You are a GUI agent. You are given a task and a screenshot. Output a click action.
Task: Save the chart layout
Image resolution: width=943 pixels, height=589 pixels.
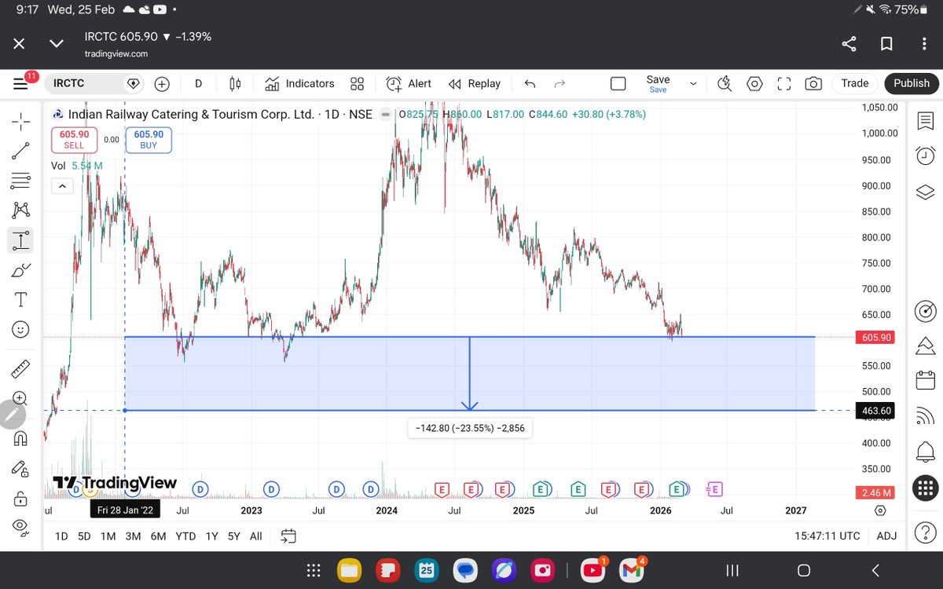tap(658, 83)
